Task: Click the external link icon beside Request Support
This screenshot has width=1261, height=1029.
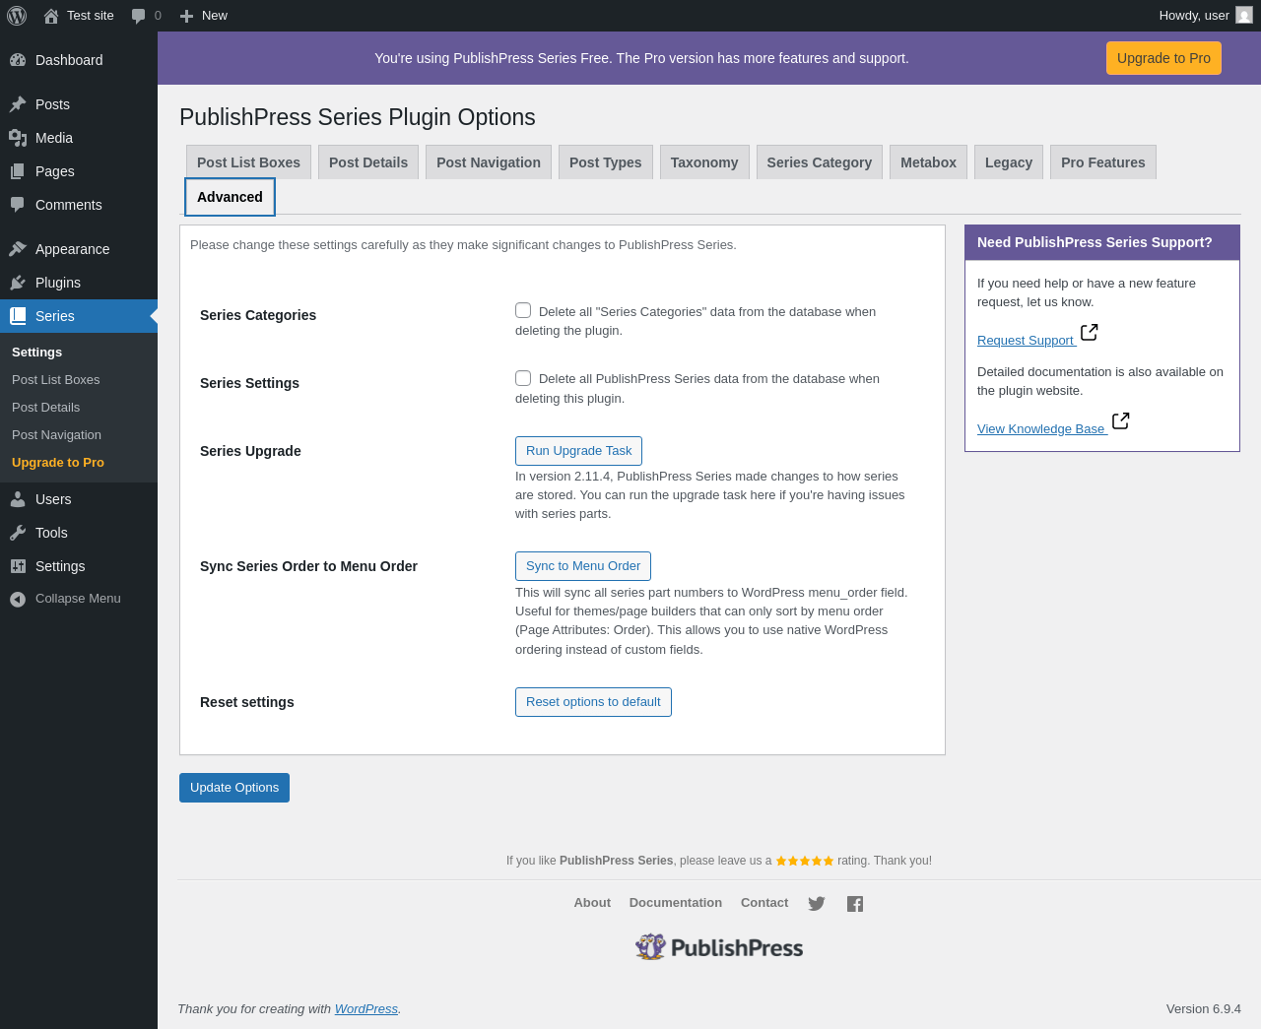Action: 1089,333
